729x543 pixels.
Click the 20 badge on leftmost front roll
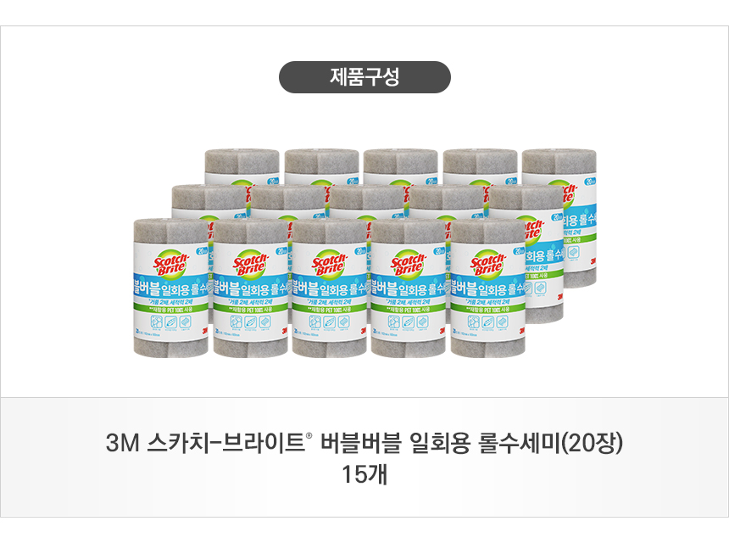203,251
